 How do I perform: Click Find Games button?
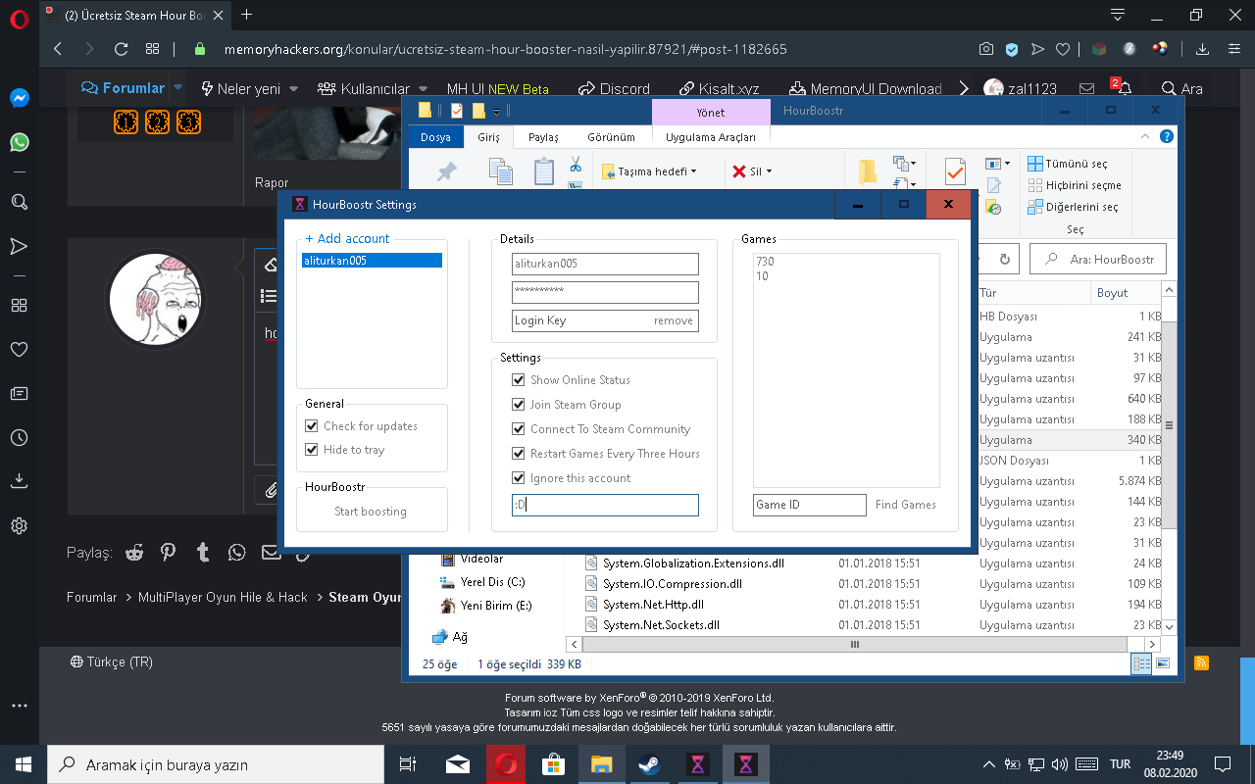click(x=906, y=505)
